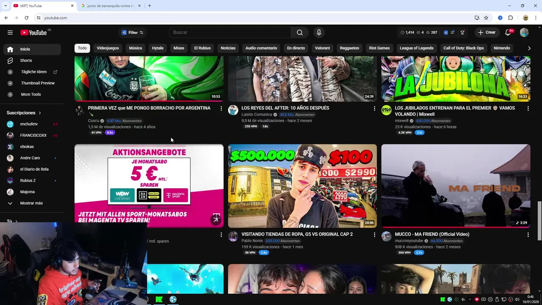Open the Filter toggle dropdown
Screen dimensions: 542x305
point(133,33)
